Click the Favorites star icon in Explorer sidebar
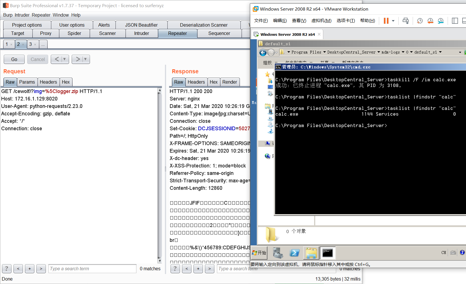This screenshot has width=466, height=284. pos(267,74)
